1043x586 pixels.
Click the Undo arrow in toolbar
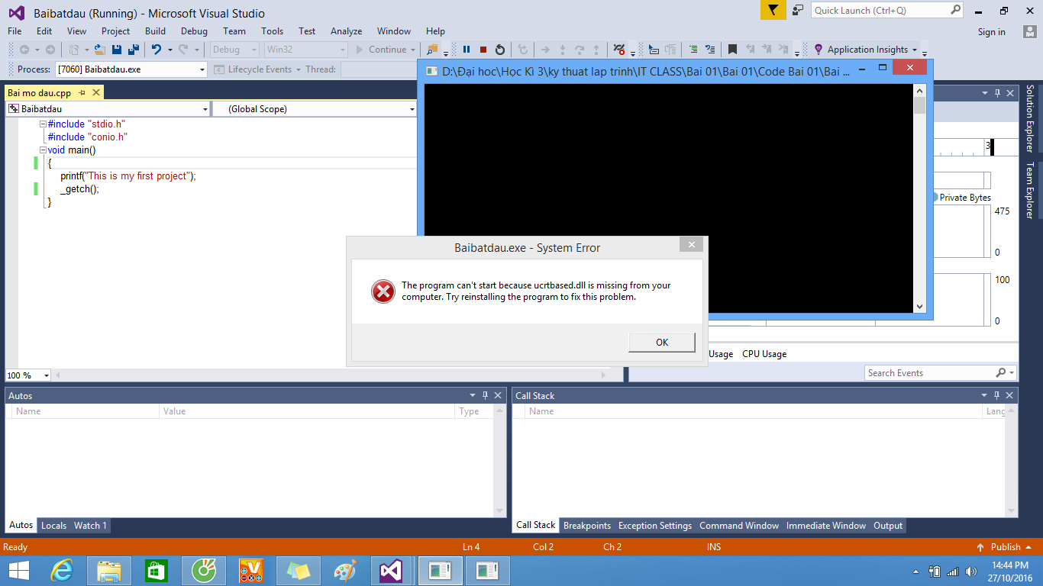pyautogui.click(x=157, y=50)
